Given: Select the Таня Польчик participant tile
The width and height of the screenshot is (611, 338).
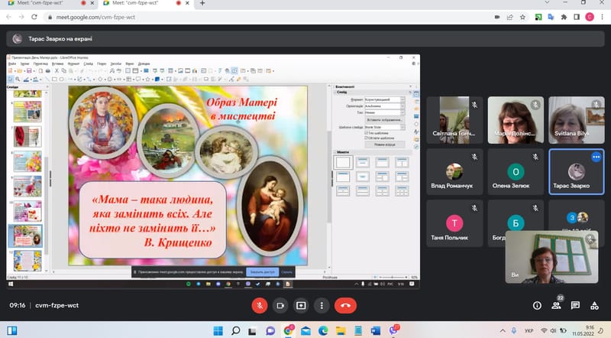Looking at the screenshot, I should point(455,223).
